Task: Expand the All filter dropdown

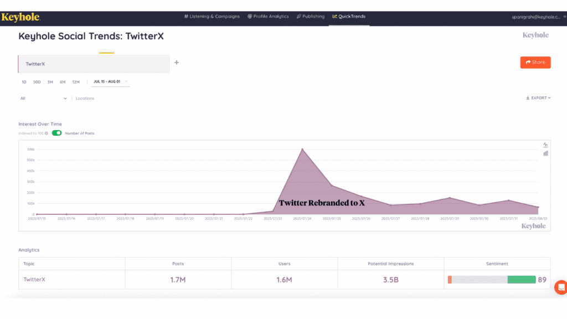Action: [43, 99]
